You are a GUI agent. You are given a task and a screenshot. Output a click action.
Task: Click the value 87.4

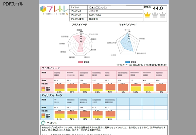tap(158, 80)
